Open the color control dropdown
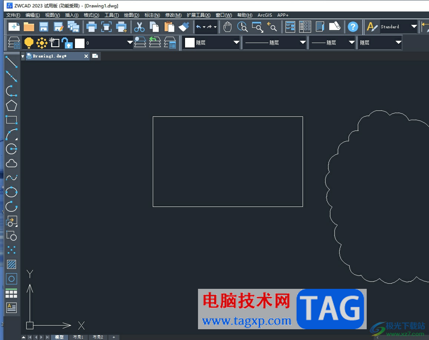This screenshot has width=429, height=340. coord(237,42)
